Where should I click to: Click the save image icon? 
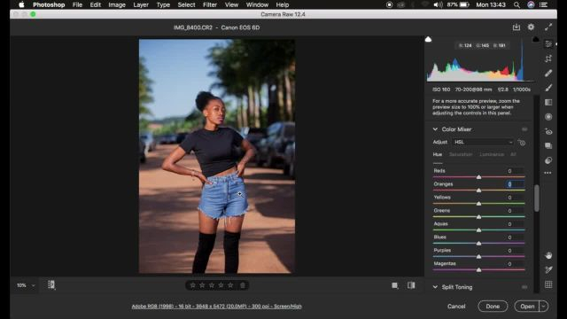[x=516, y=27]
